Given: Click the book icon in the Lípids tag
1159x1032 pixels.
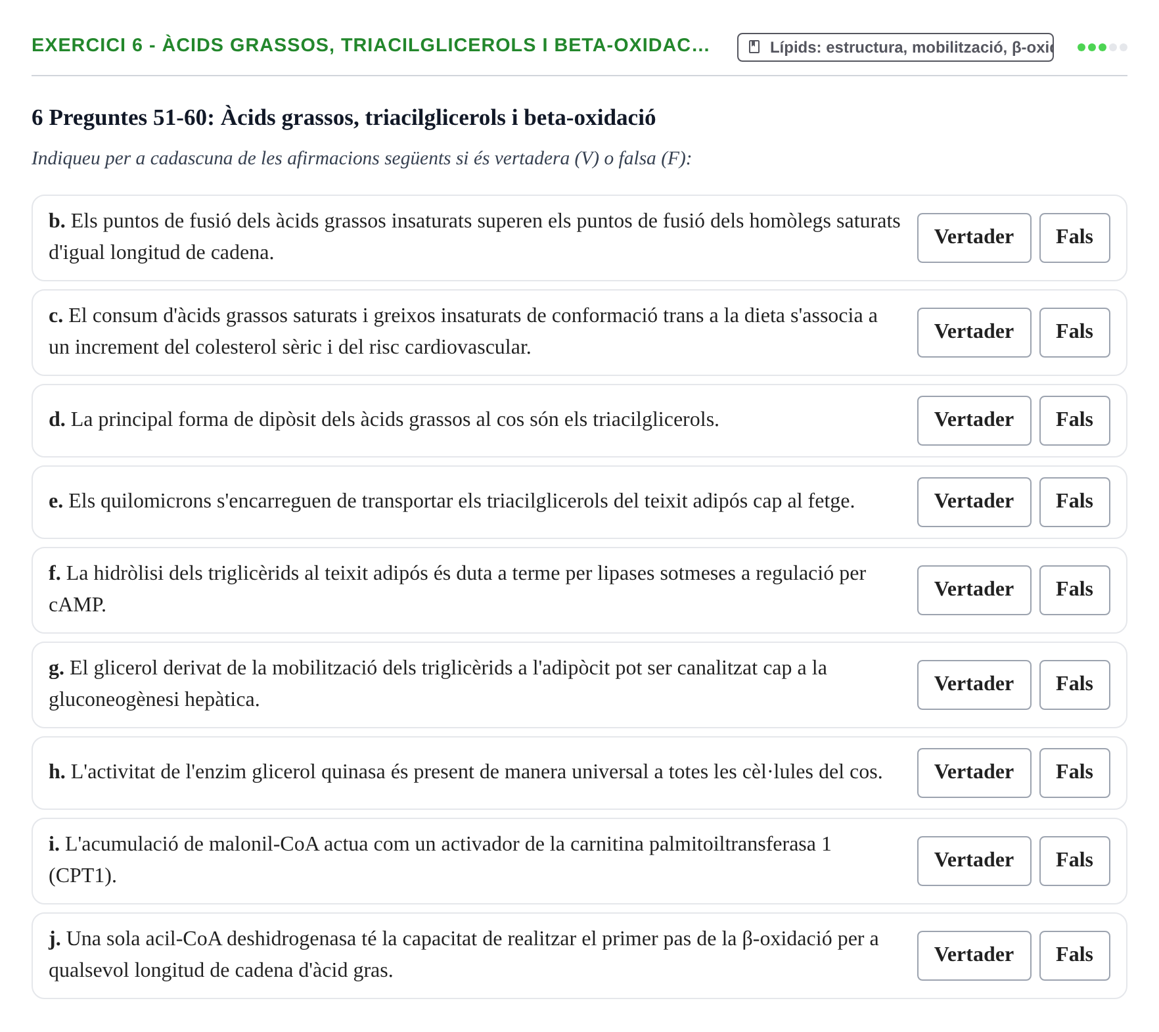Looking at the screenshot, I should 754,47.
